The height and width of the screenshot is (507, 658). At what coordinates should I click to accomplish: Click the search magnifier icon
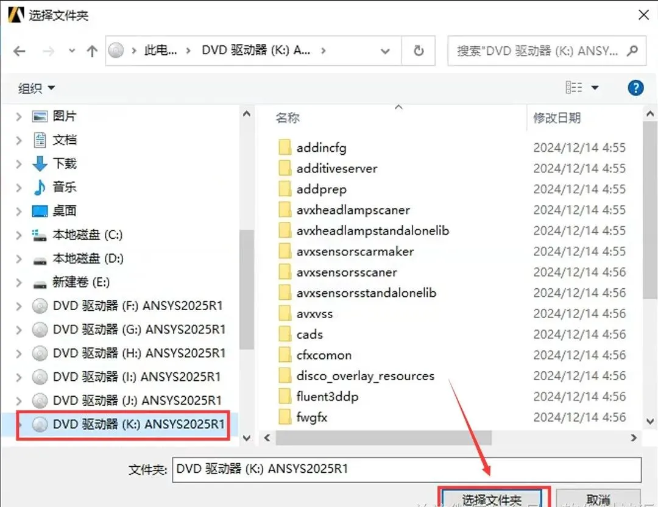[632, 51]
